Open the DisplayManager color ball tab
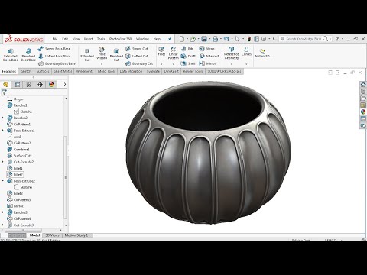Viewport: 367px width, 275px height. [51, 84]
